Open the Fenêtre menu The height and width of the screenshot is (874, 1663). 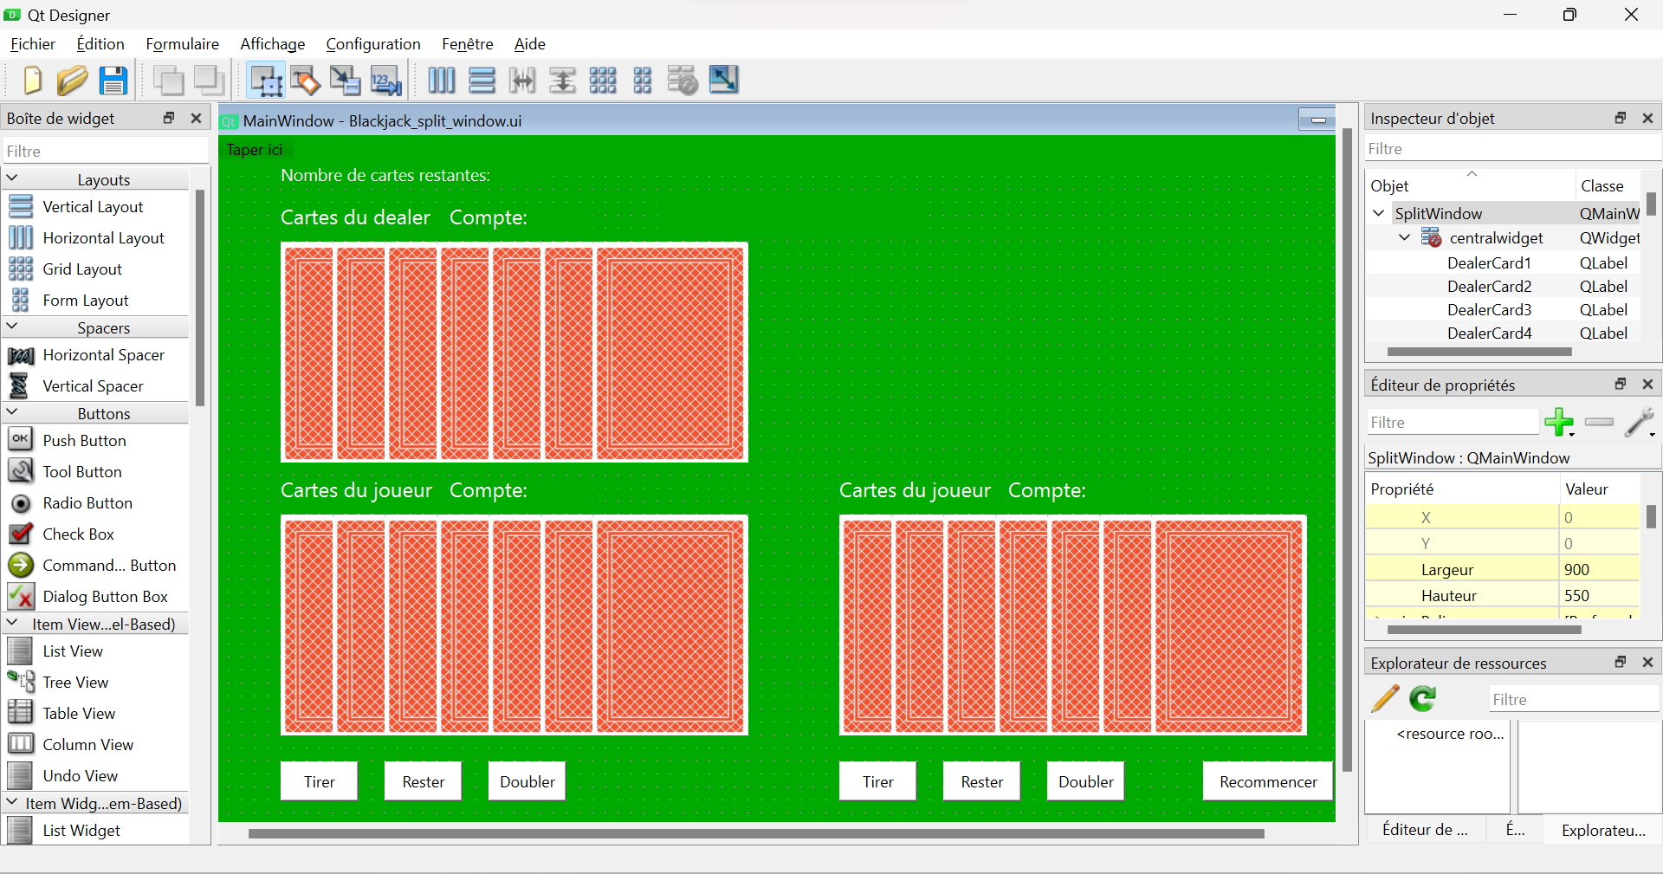tap(468, 44)
